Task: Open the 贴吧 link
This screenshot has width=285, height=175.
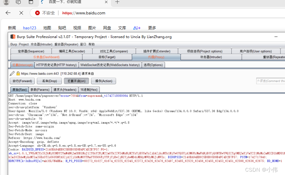Action: [x=62, y=28]
